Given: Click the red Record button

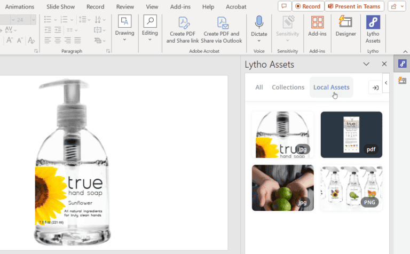Looking at the screenshot, I should (308, 6).
